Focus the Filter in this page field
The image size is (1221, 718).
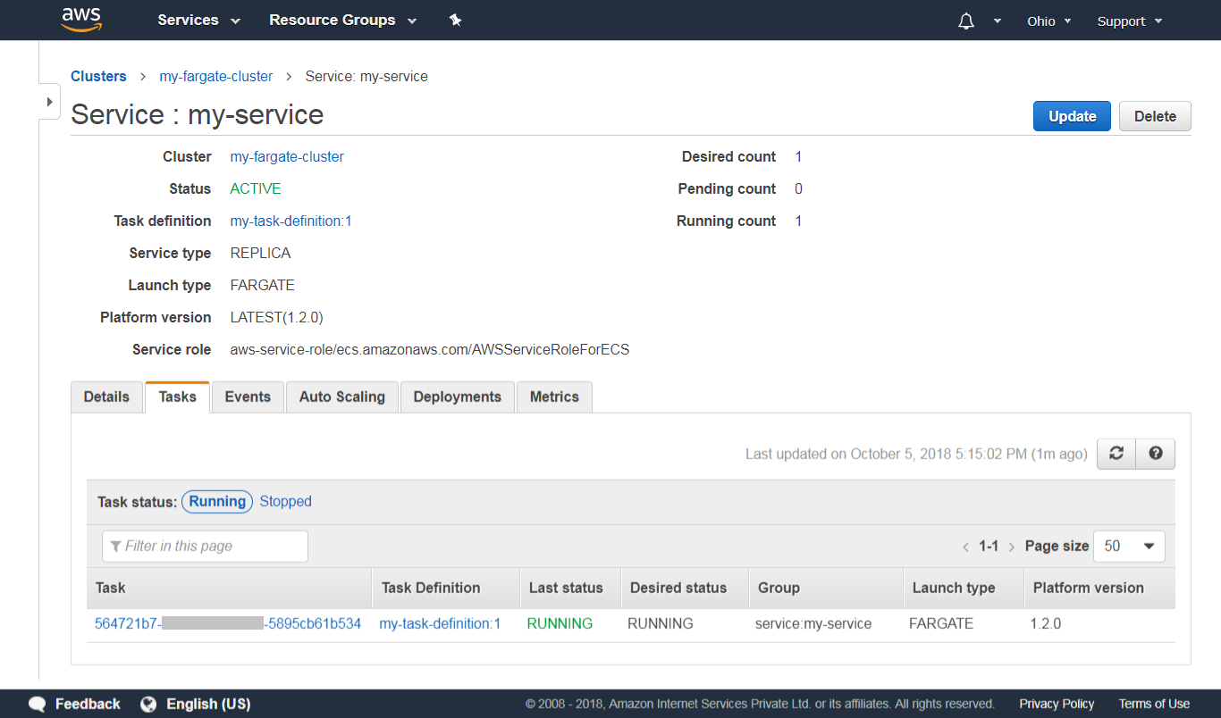[x=205, y=547]
